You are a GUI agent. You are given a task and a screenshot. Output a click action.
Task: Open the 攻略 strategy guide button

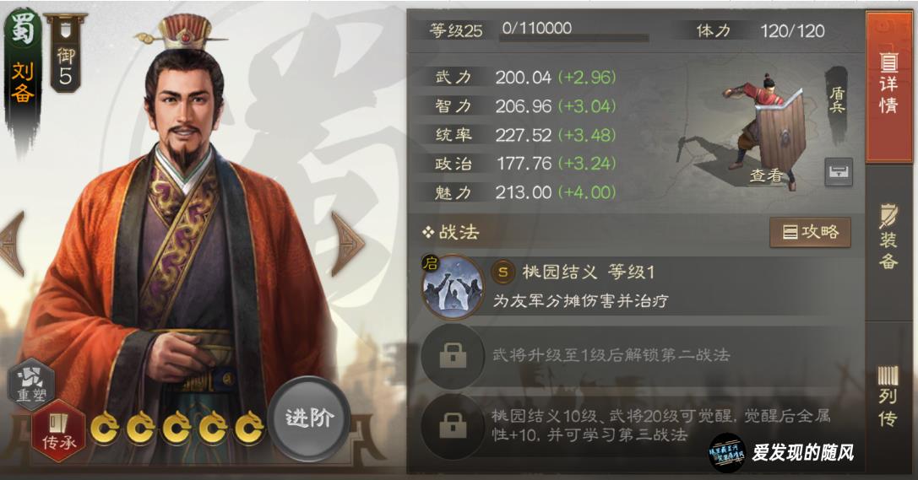click(x=810, y=232)
